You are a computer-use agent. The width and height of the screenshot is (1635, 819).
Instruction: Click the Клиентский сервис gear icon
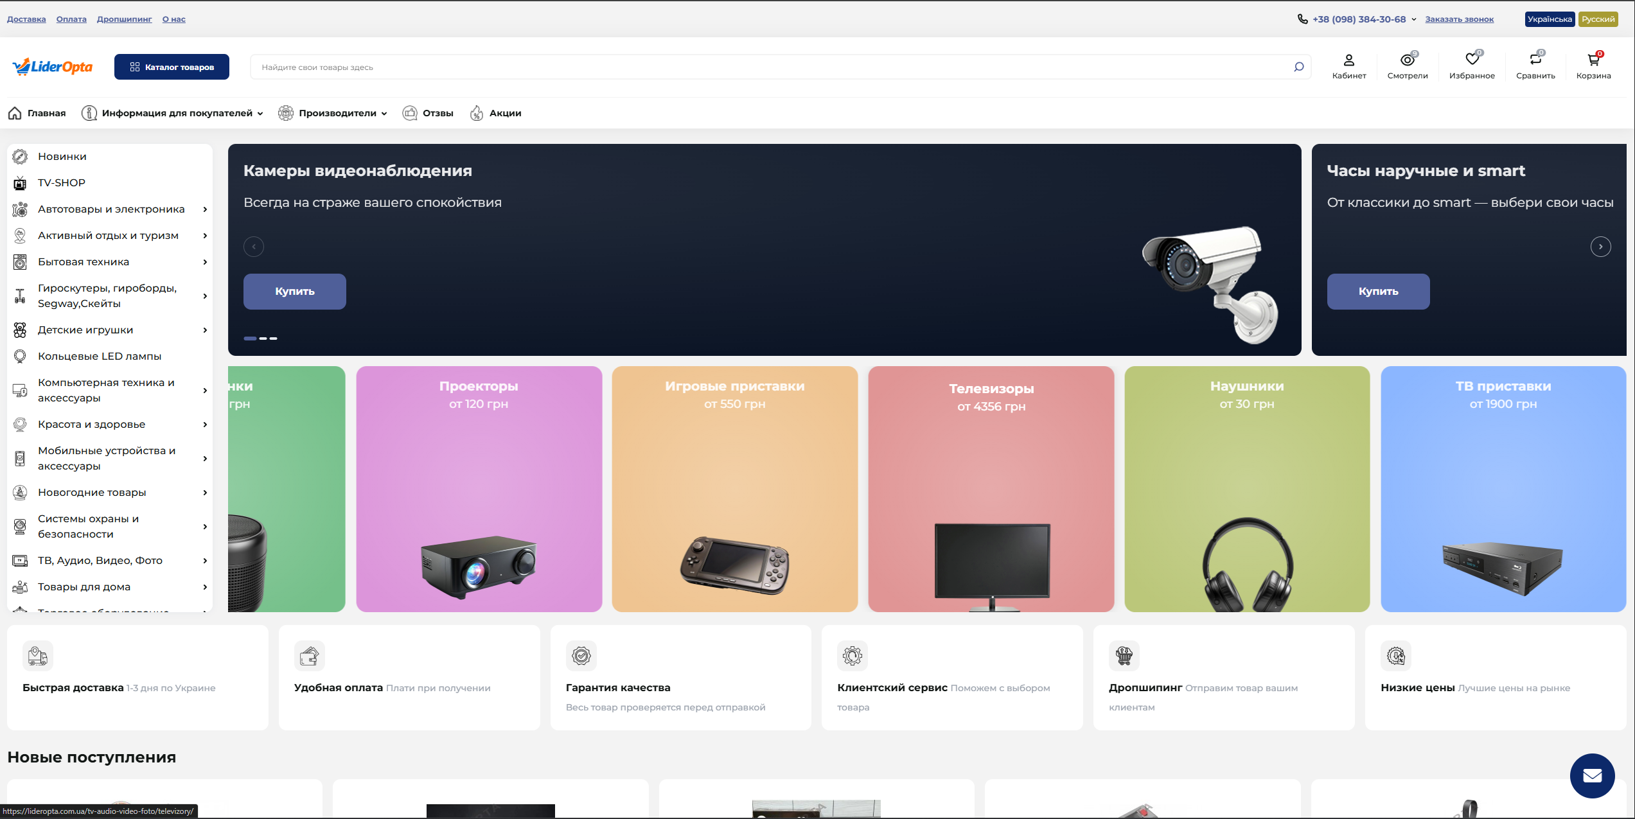point(853,656)
